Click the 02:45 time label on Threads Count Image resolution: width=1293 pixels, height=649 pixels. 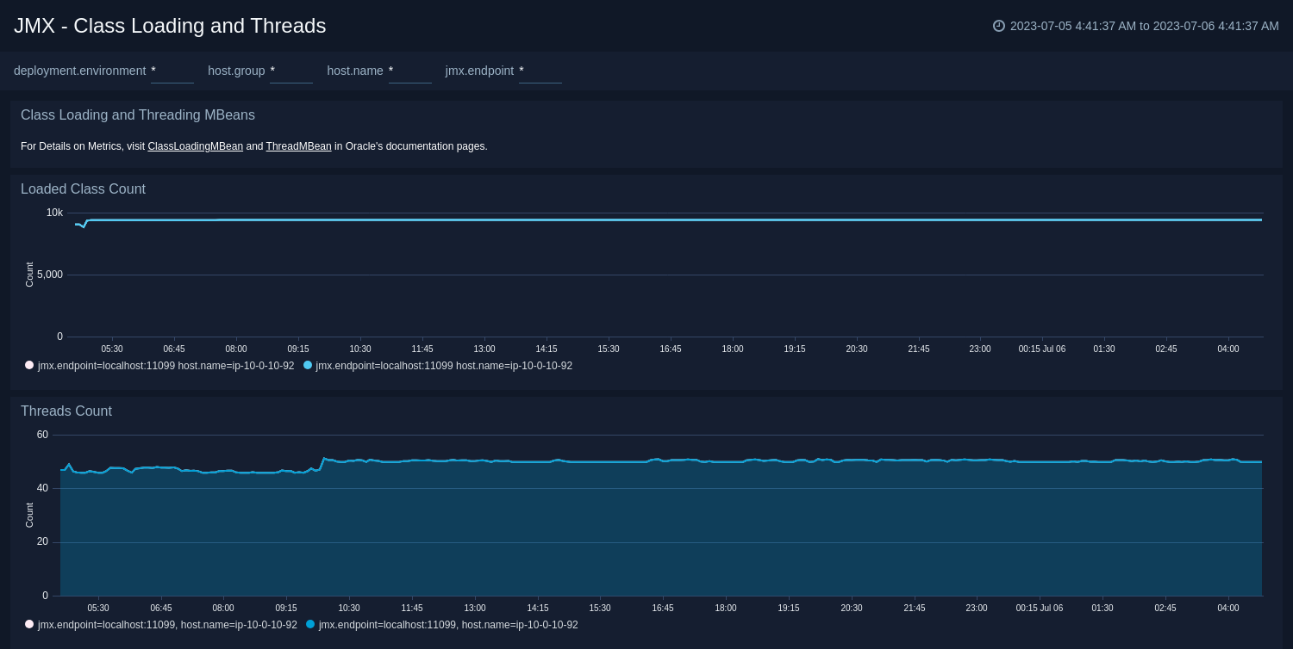point(1165,608)
